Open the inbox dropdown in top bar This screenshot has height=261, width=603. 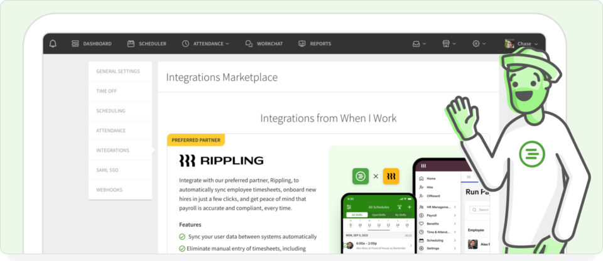pos(419,44)
